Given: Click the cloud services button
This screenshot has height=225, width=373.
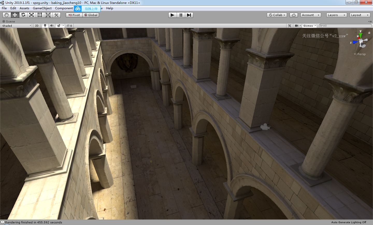Looking at the screenshot, I should [x=293, y=15].
